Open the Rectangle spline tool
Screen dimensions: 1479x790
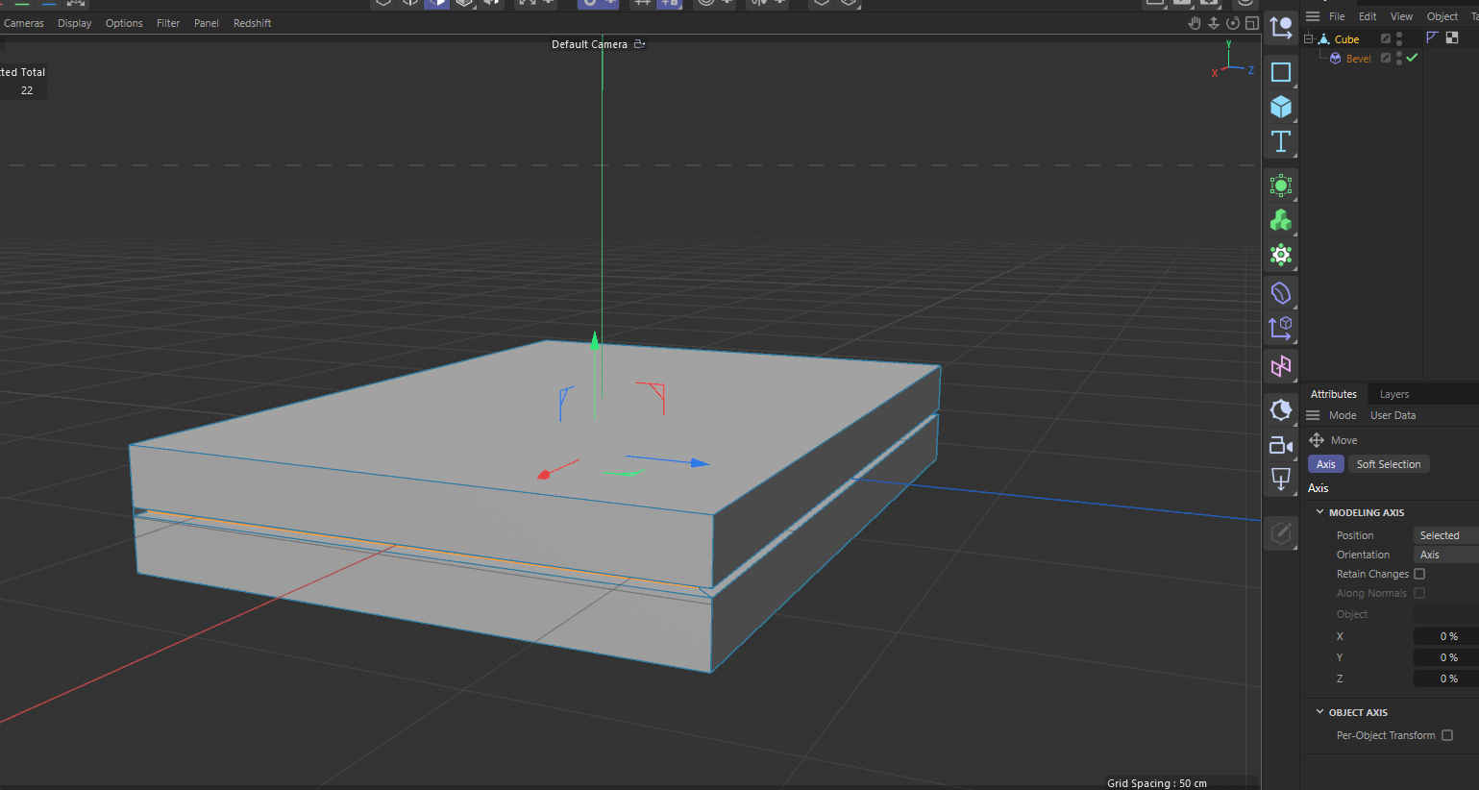tap(1280, 72)
